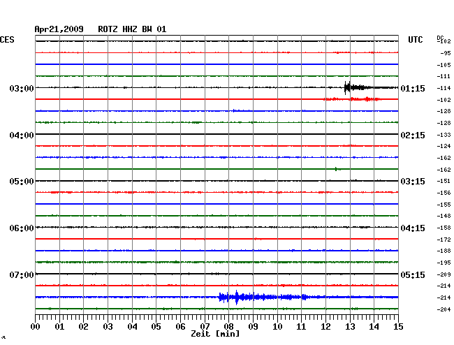454x345 pixels.
Task: Click minute label 02 on time axis
Action: 83,326
